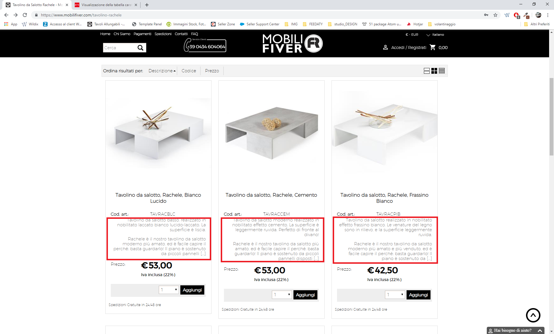Sort results by Prezzo

click(x=212, y=71)
